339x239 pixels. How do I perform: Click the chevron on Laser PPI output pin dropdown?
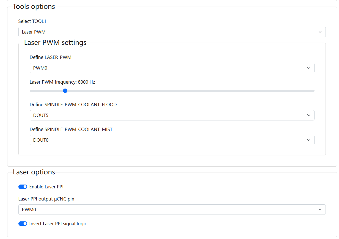(320, 210)
